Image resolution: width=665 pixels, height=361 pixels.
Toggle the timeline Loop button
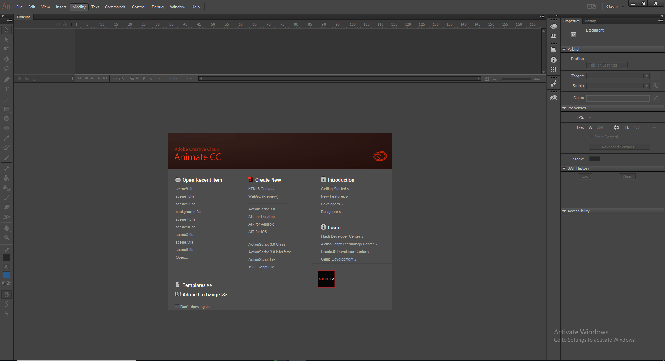click(x=122, y=79)
